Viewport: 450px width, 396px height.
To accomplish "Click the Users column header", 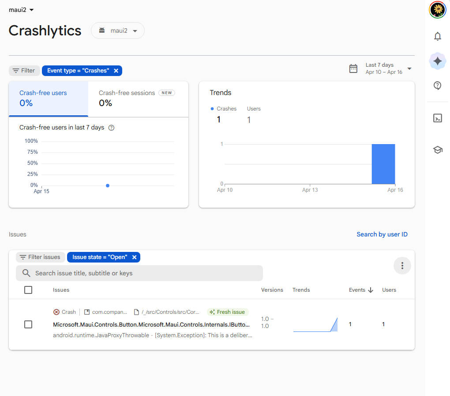I will [389, 290].
